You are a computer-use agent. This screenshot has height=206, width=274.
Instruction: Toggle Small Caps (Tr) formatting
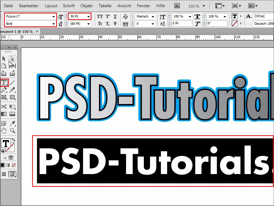point(100,23)
